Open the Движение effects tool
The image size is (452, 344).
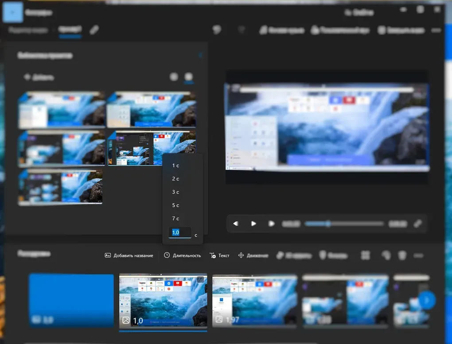[x=252, y=255]
